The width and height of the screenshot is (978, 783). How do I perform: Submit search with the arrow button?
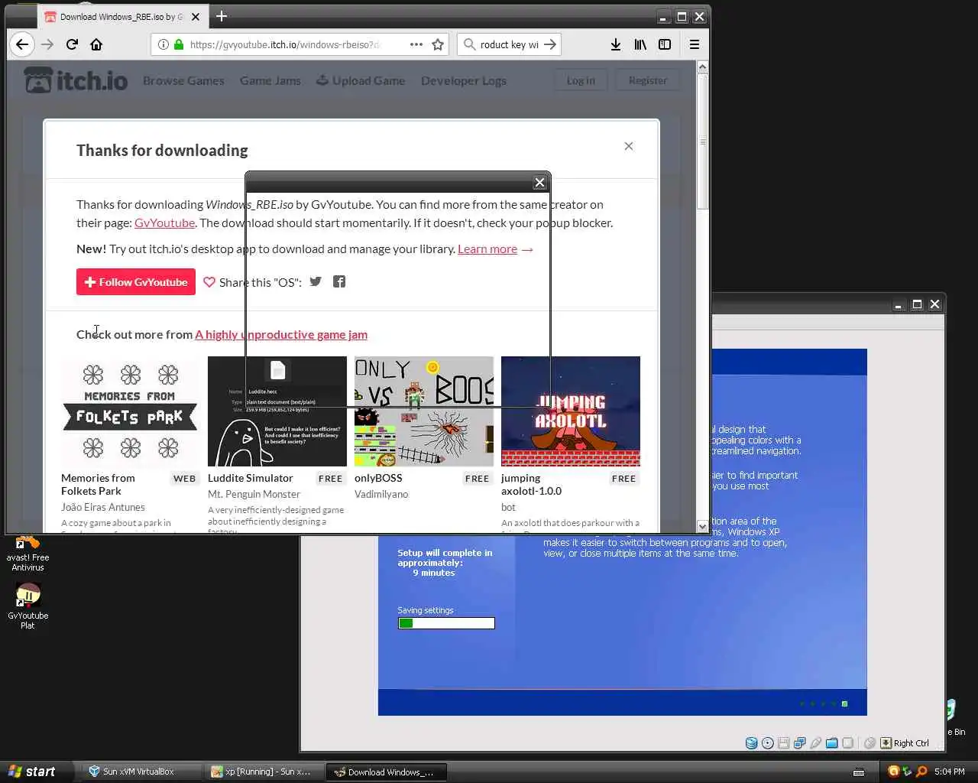coord(550,44)
